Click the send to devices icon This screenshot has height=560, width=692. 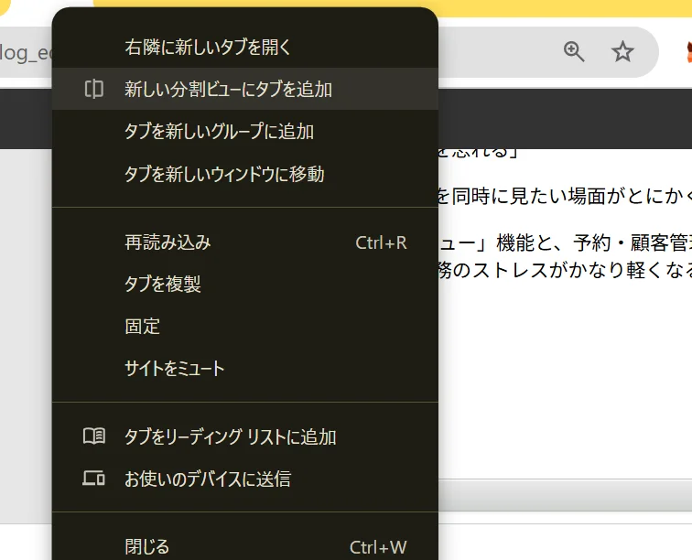coord(94,479)
